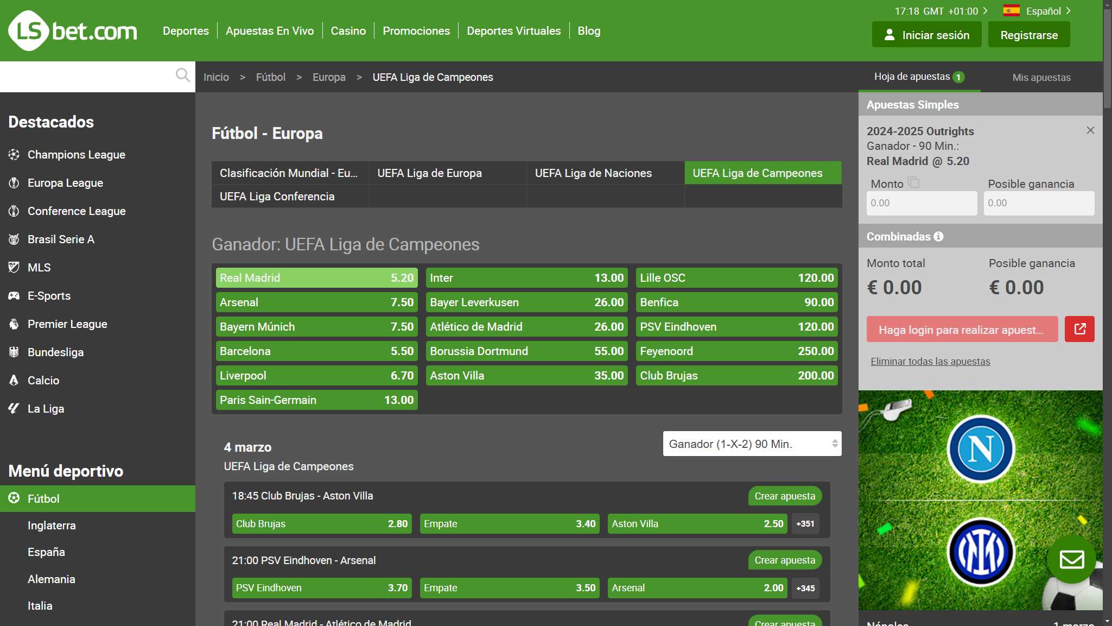The height and width of the screenshot is (626, 1112).
Task: Click the Posible ganancia input field
Action: (x=1039, y=203)
